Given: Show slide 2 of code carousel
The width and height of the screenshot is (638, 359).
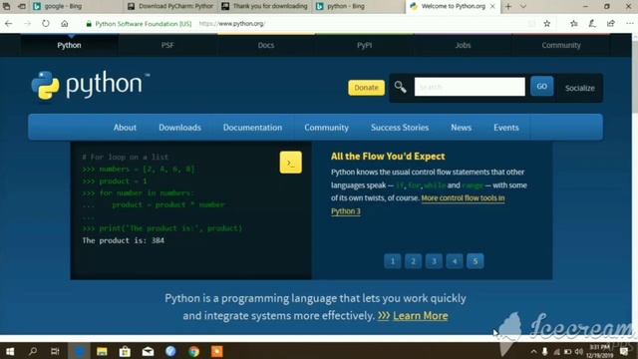Looking at the screenshot, I should 413,261.
